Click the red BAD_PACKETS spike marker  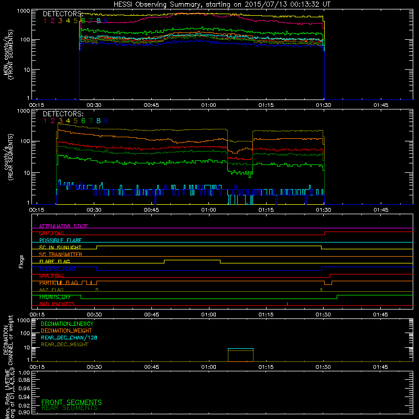point(287,304)
